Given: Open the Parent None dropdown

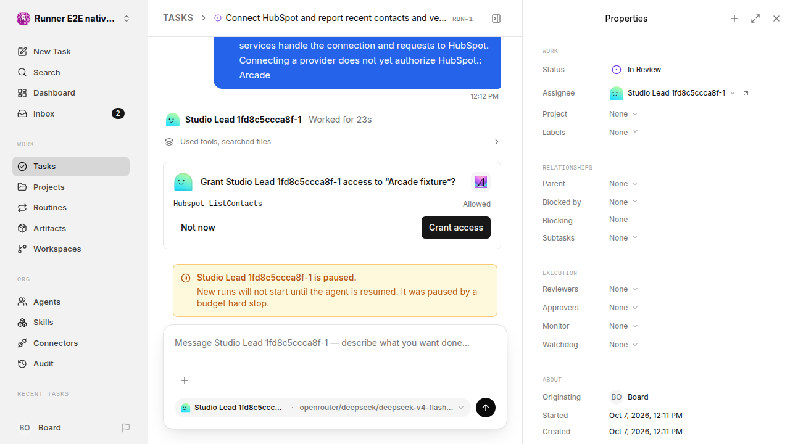Looking at the screenshot, I should tap(623, 184).
